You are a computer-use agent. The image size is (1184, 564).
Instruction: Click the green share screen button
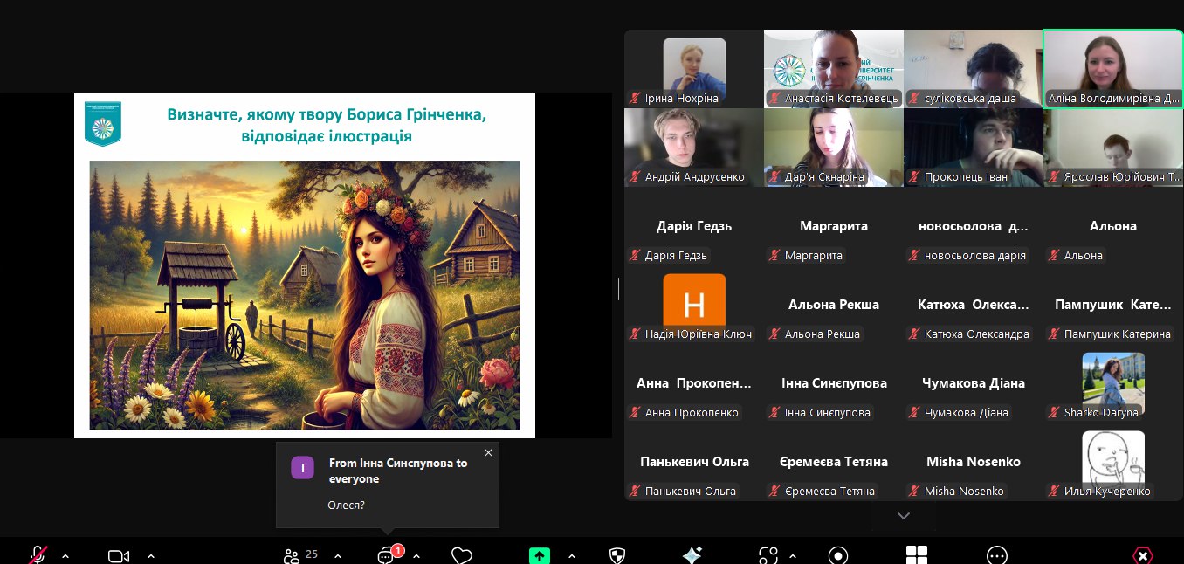[x=540, y=555]
